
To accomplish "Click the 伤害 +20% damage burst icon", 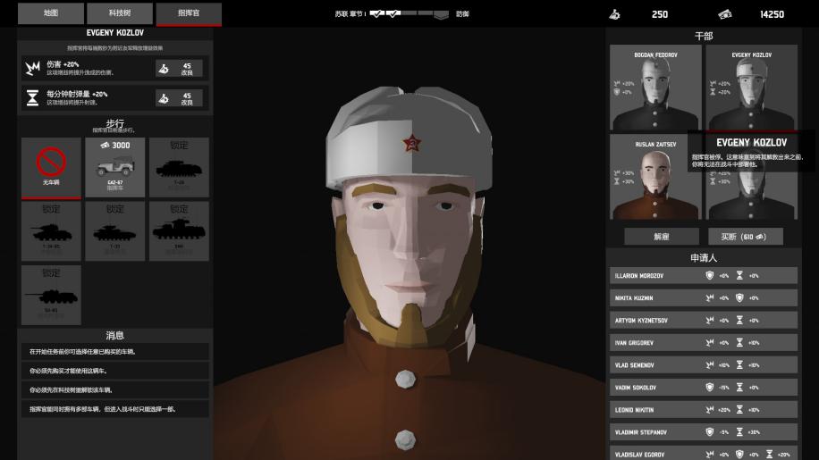I will (x=33, y=68).
